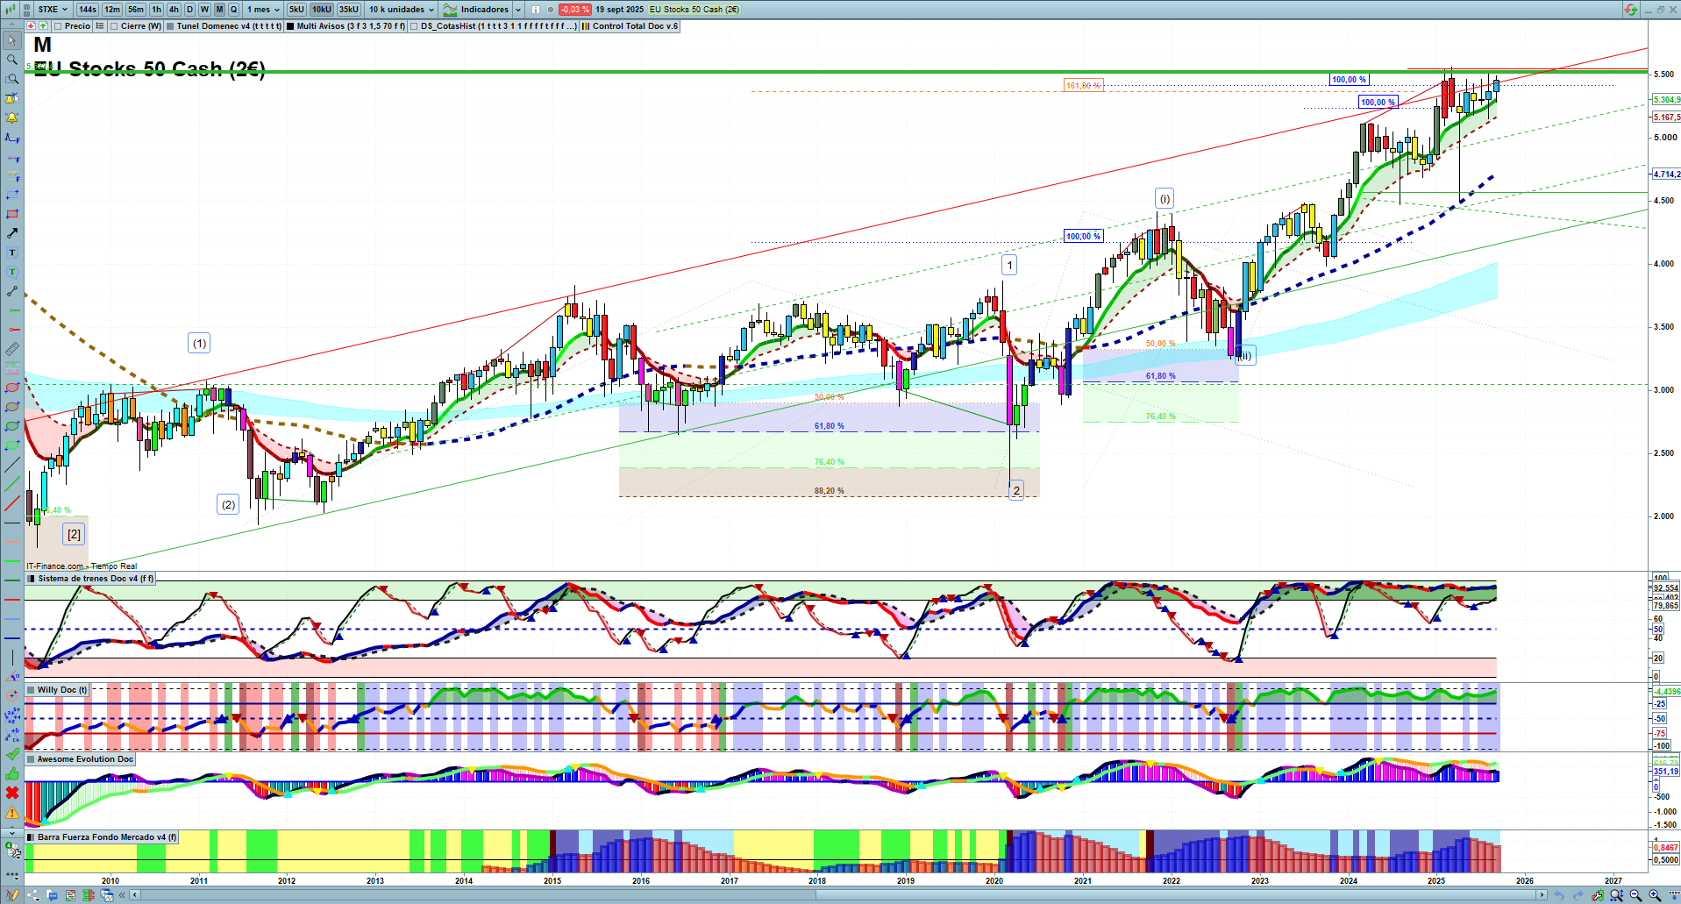Switch to the Q quarterly timeframe
Viewport: 1681px width, 904px height.
(x=233, y=10)
